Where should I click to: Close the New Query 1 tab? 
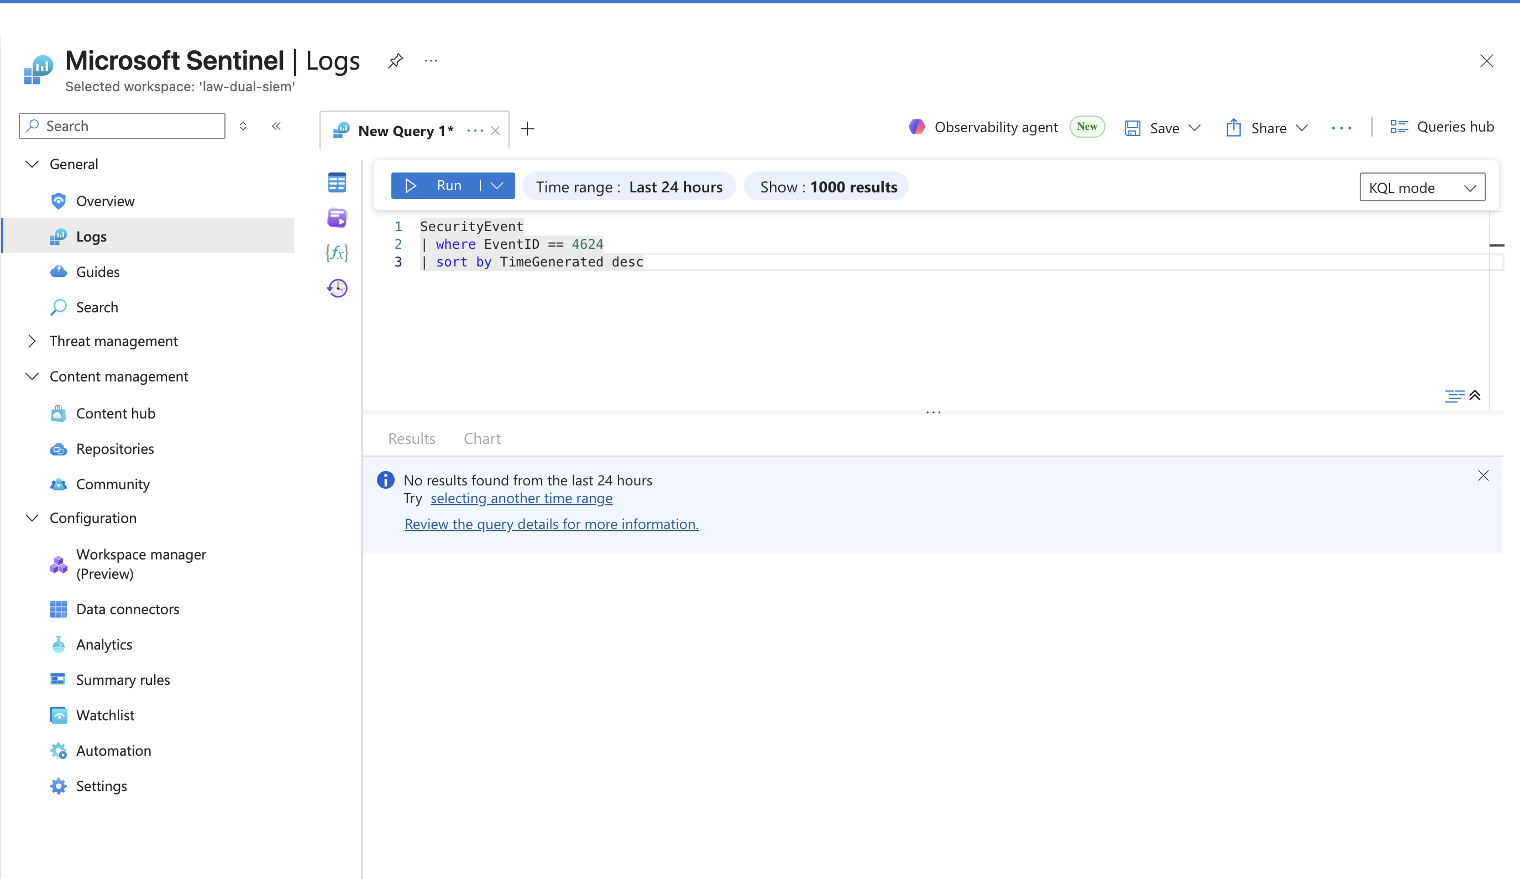[x=495, y=131]
